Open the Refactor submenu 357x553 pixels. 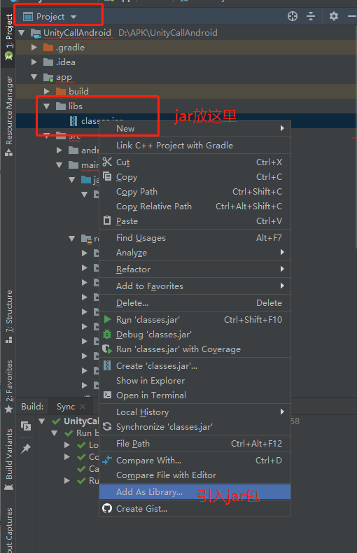[195, 269]
